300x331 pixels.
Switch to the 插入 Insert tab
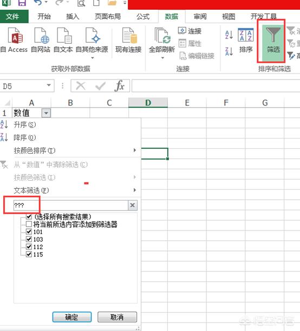tap(73, 16)
